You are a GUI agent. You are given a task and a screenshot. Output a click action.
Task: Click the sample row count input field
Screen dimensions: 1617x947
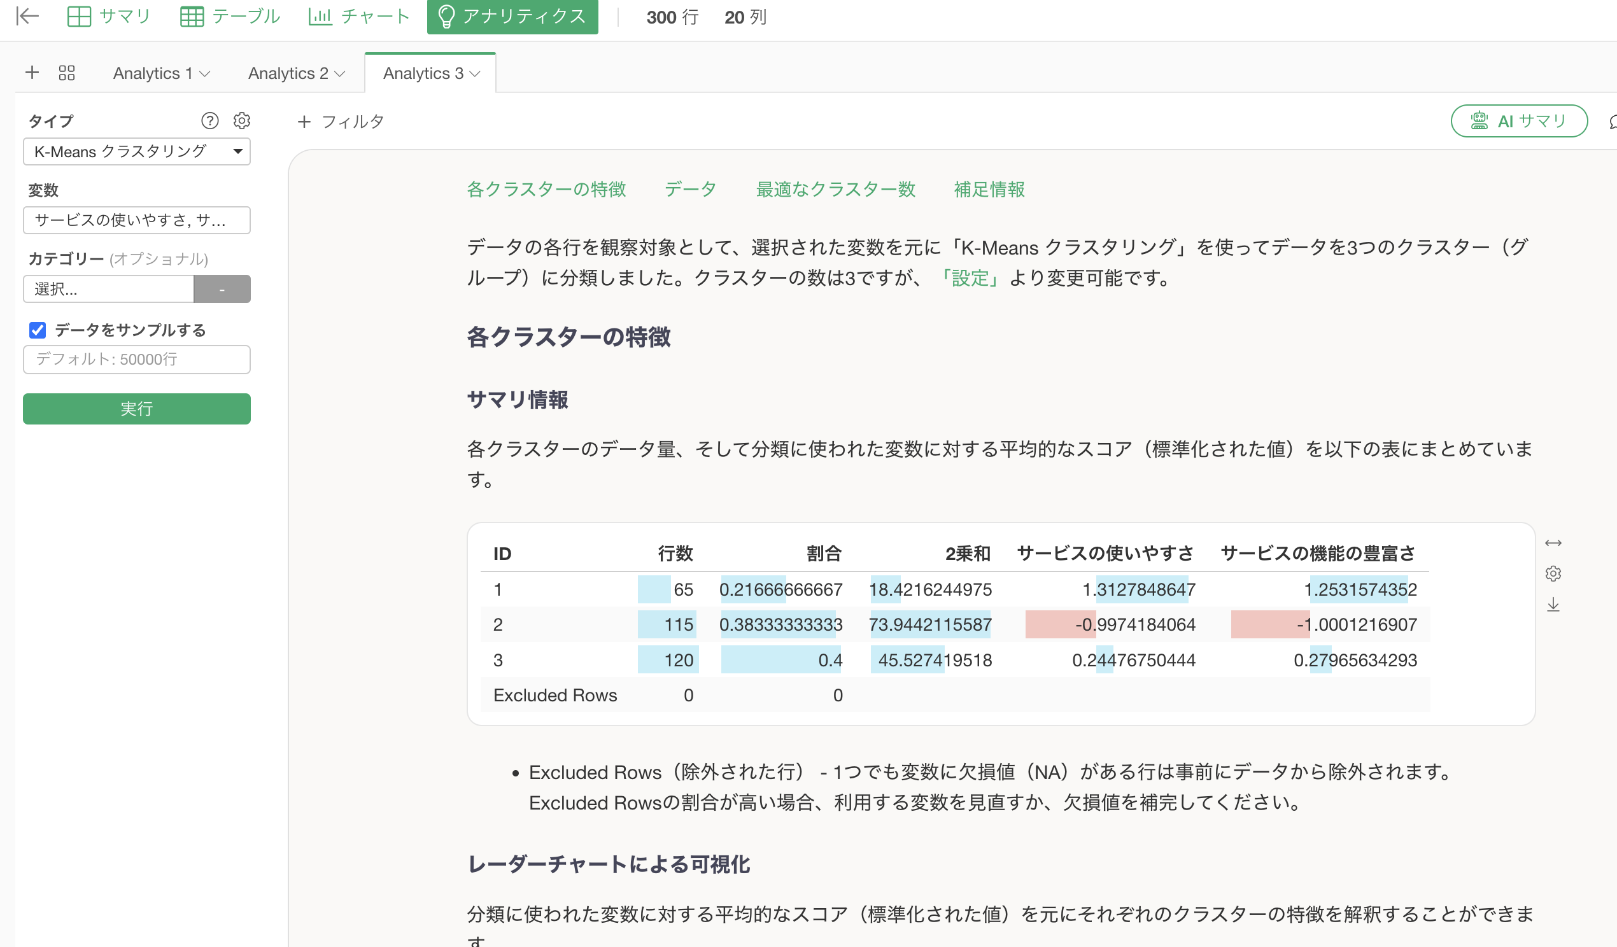coord(137,360)
